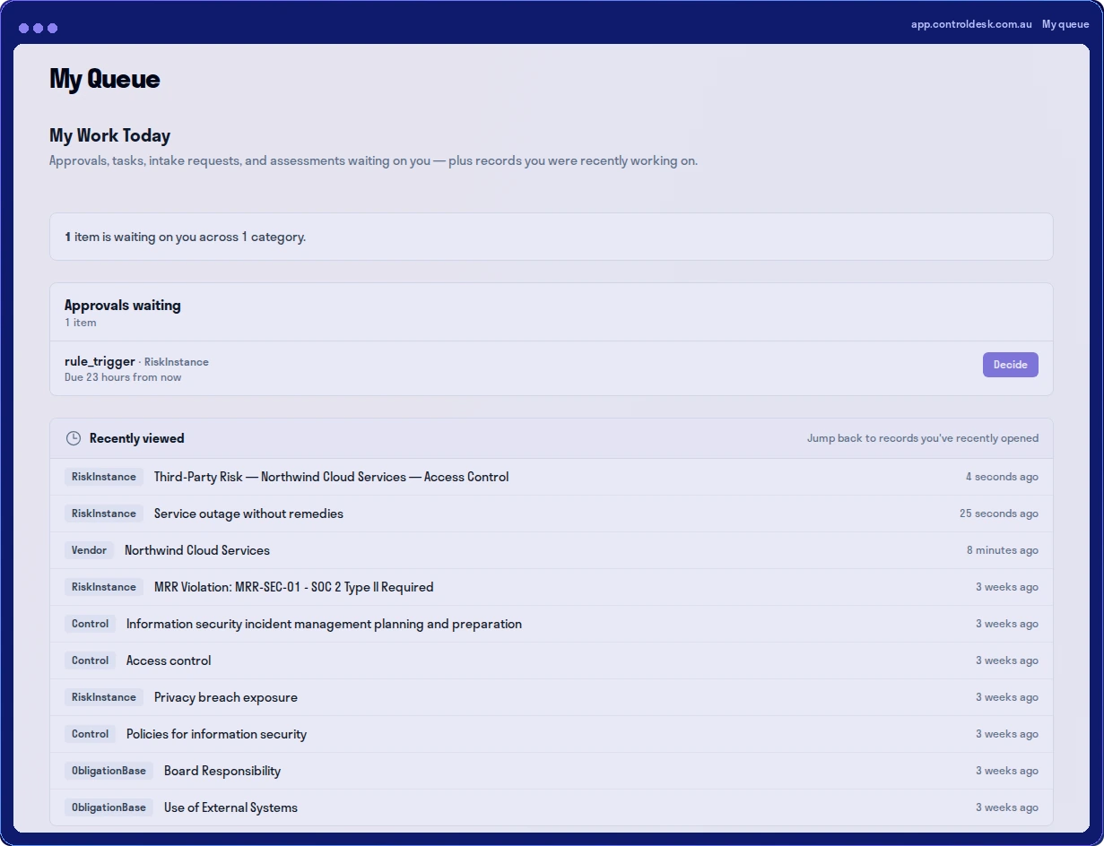1104x846 pixels.
Task: Click the Recently viewed heading
Action: pos(137,438)
